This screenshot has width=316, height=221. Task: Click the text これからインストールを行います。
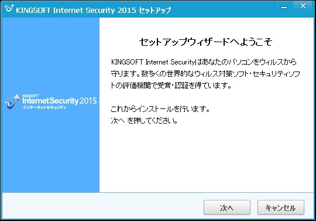coord(160,109)
